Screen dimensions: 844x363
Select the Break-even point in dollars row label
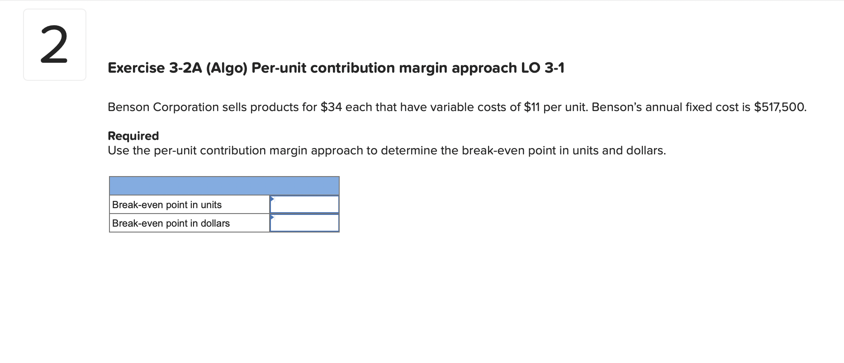(171, 223)
